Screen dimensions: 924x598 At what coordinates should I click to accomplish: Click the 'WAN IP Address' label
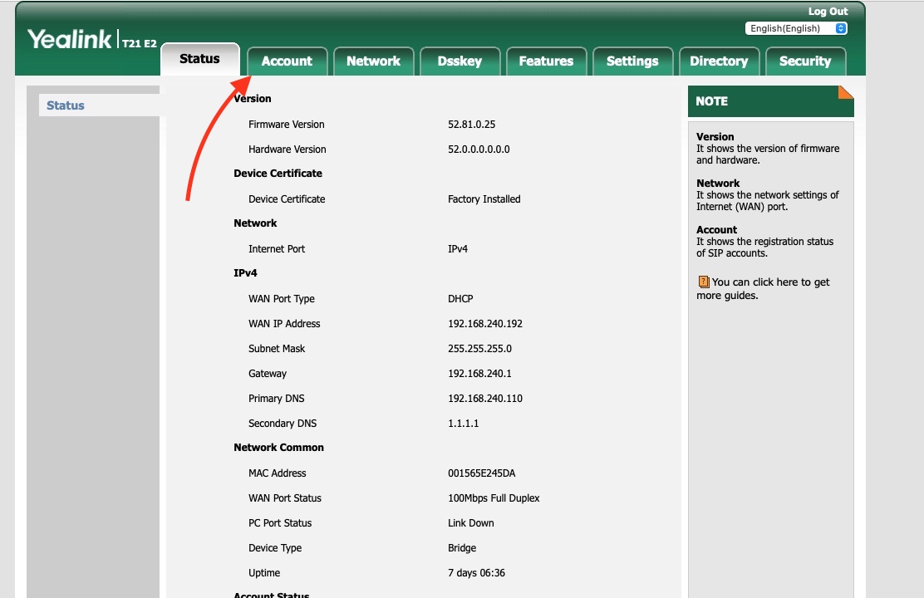click(284, 323)
